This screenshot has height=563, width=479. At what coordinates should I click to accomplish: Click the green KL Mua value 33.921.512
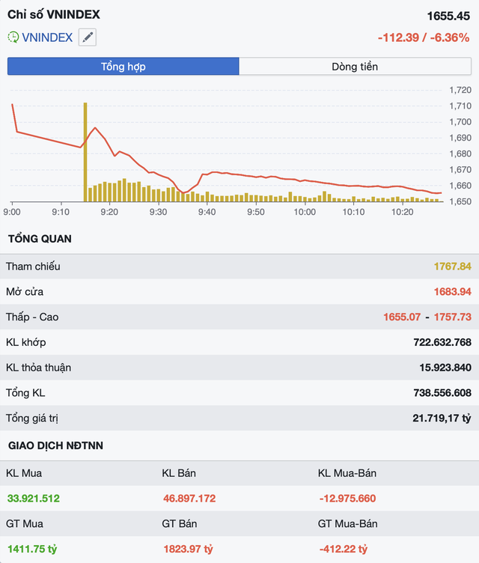[34, 499]
